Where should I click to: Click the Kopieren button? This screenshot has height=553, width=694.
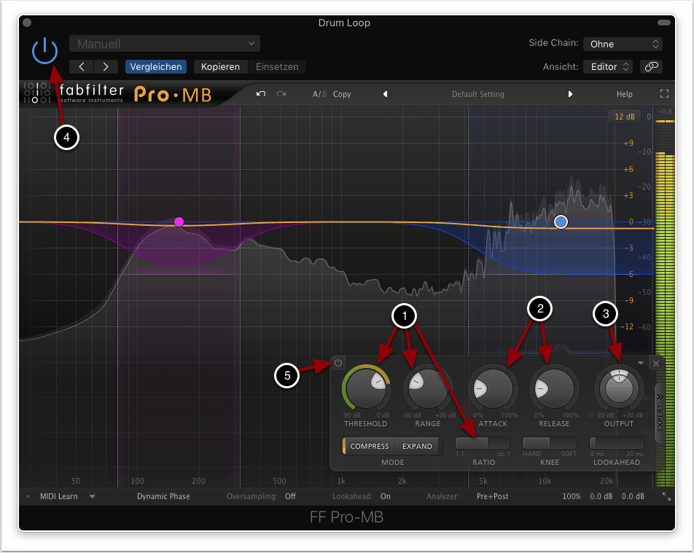220,66
